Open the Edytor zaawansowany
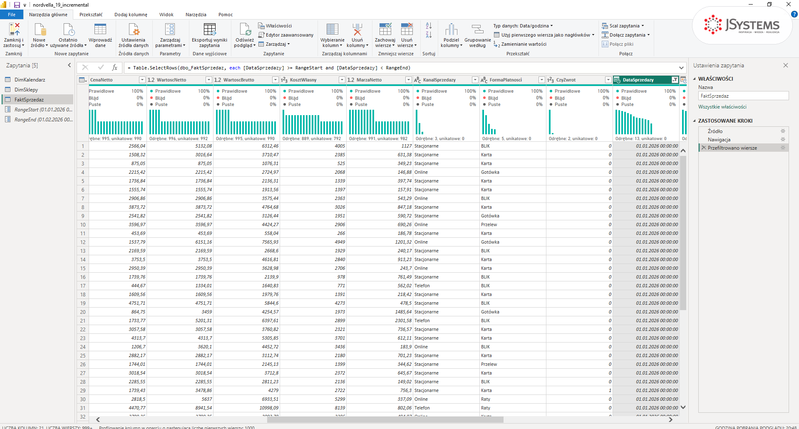 [286, 35]
